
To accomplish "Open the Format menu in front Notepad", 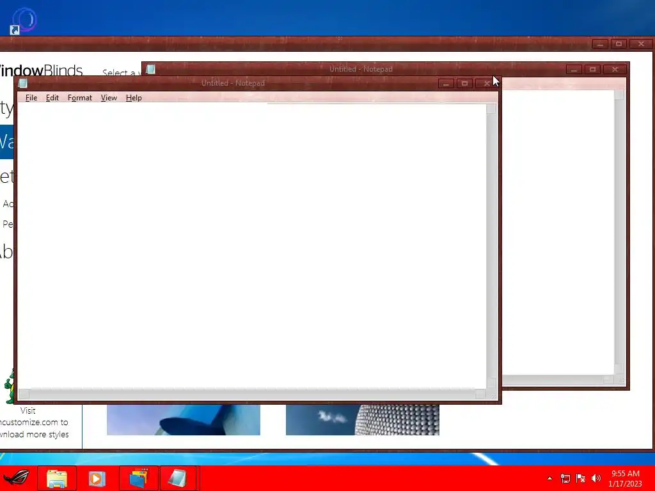I will click(80, 98).
